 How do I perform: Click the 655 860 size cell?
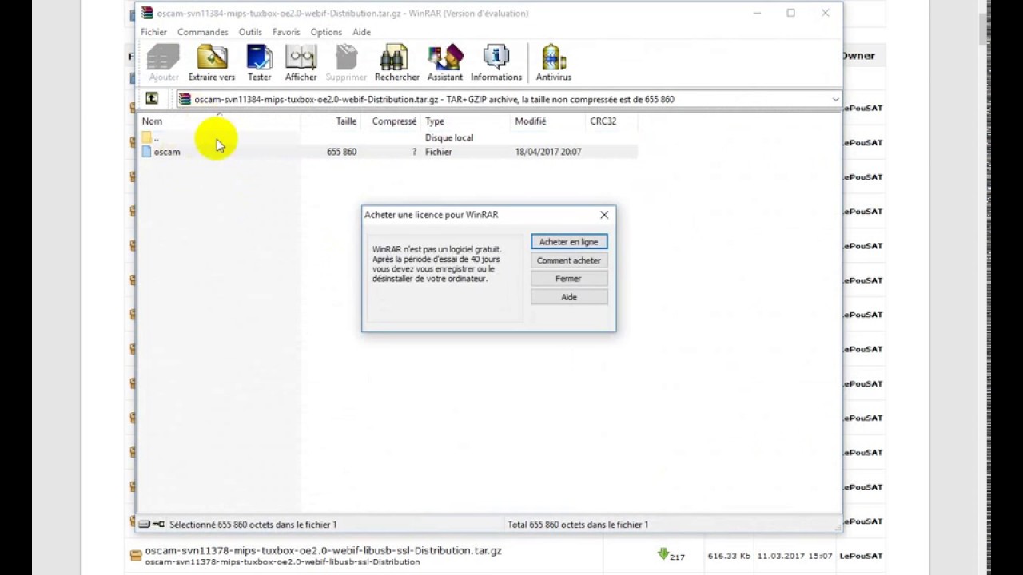[341, 152]
